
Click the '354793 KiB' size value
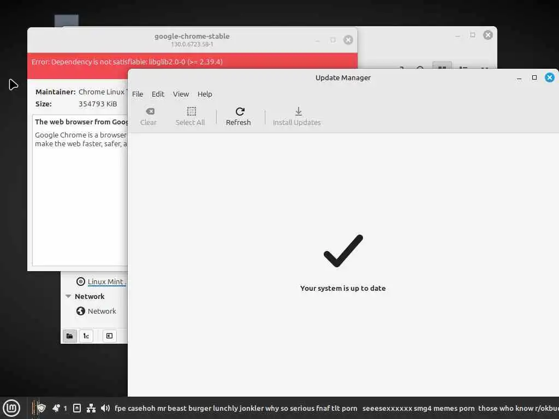tap(98, 104)
